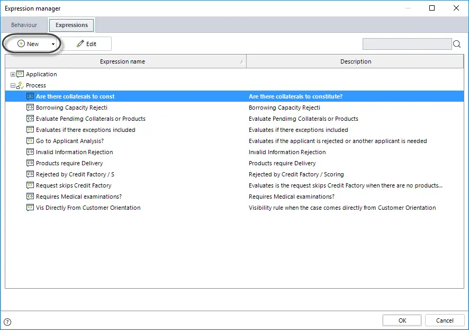Click the icon beside 'Borrowing Capacity Rejecti'
This screenshot has height=330, width=469.
pos(30,108)
